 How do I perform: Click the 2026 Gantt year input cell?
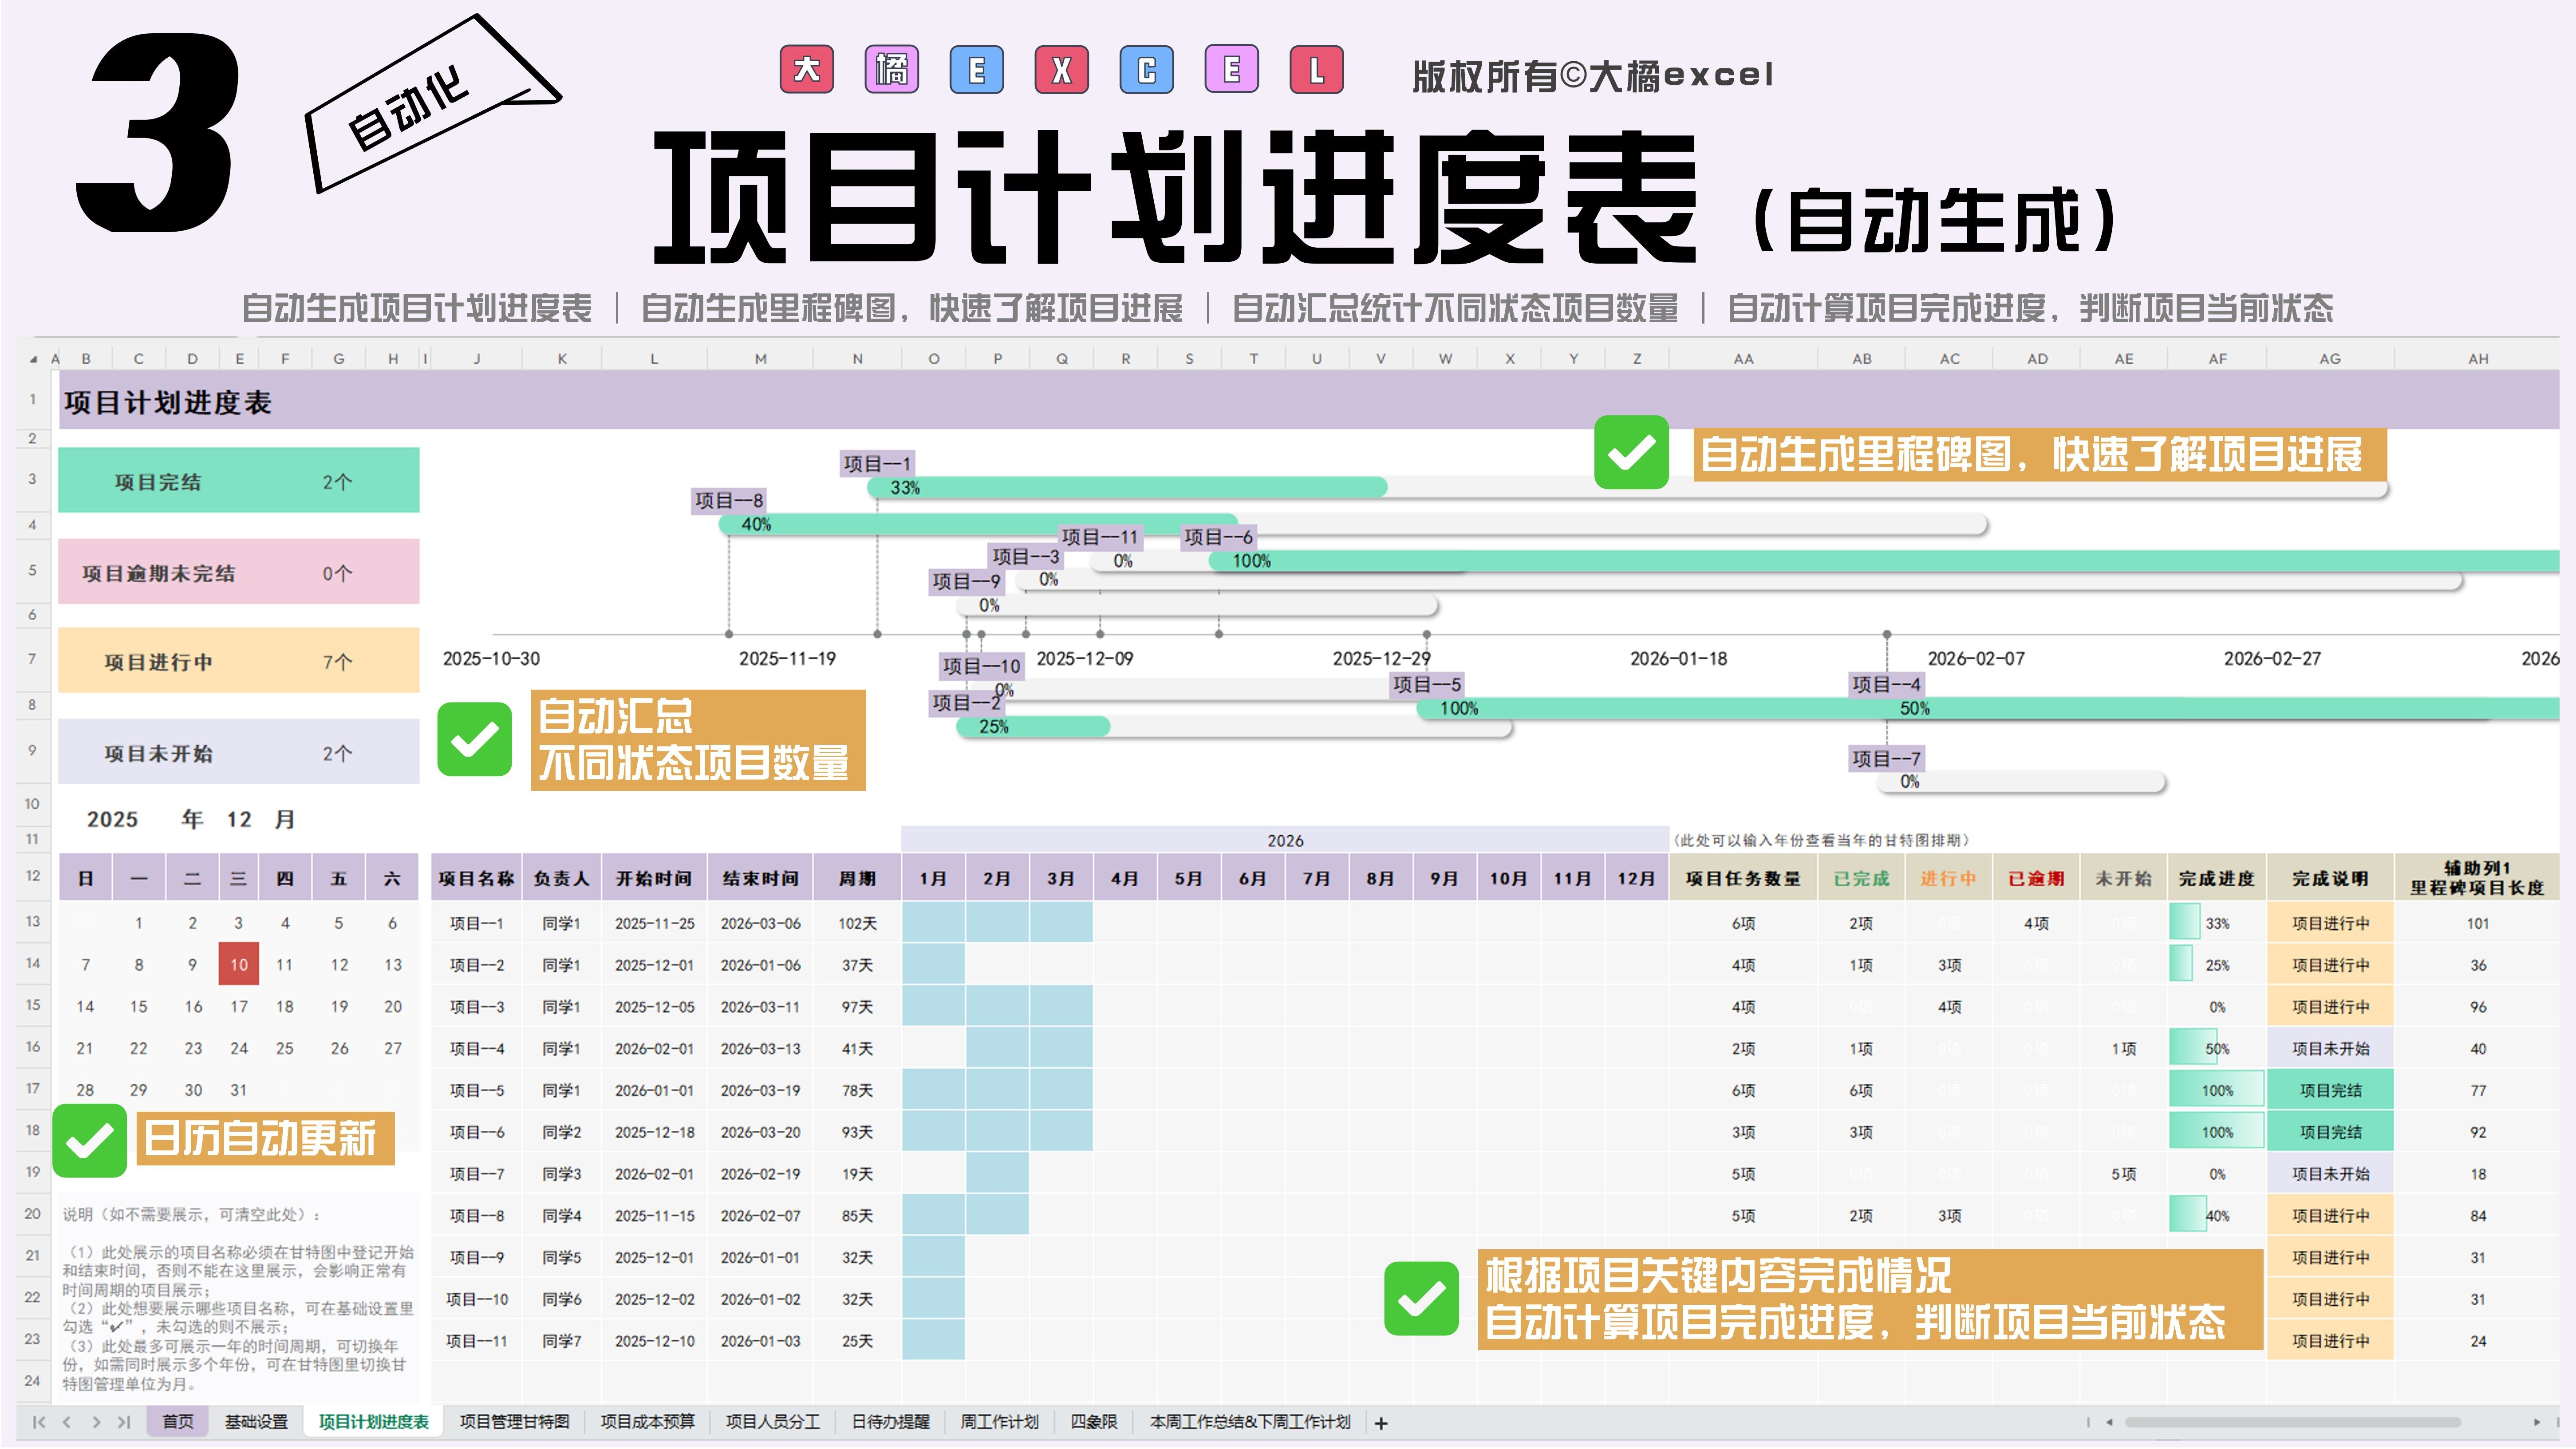pyautogui.click(x=1285, y=841)
